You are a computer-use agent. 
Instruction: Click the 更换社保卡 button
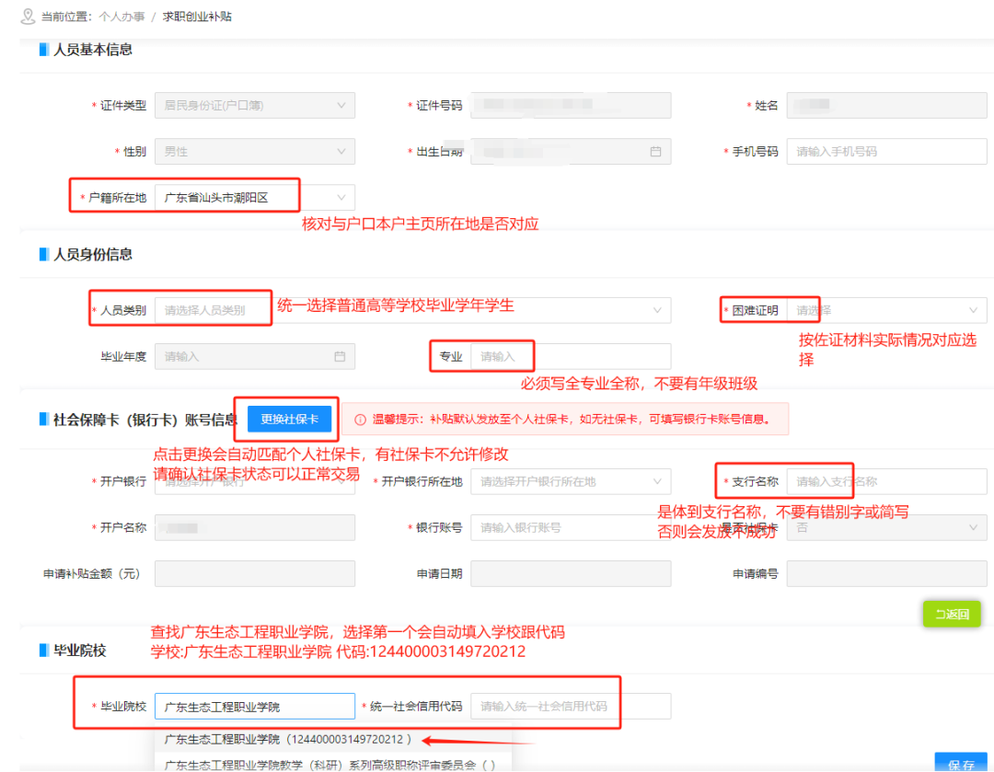pos(289,419)
